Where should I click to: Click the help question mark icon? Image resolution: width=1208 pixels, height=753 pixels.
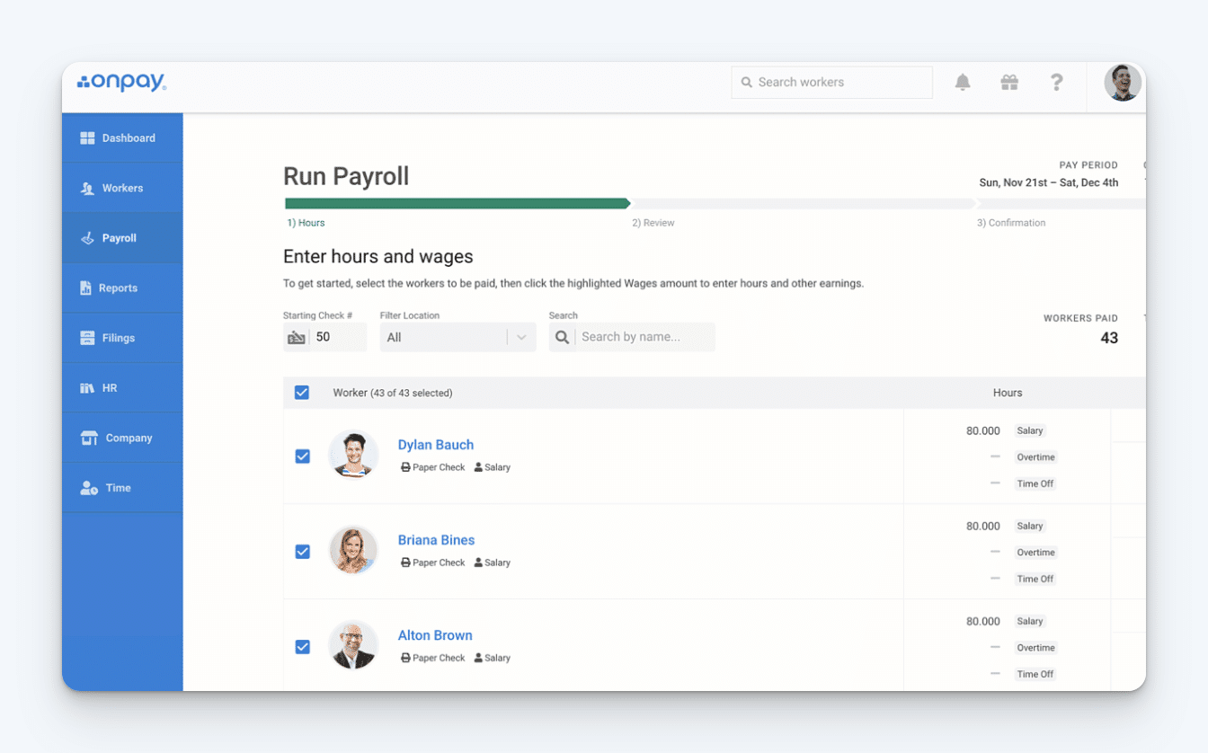tap(1056, 82)
